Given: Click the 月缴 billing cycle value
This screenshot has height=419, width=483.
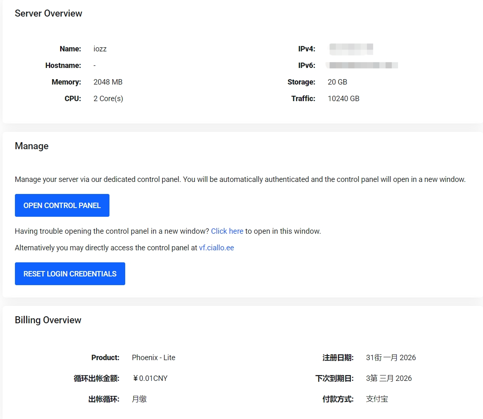Looking at the screenshot, I should [x=139, y=399].
